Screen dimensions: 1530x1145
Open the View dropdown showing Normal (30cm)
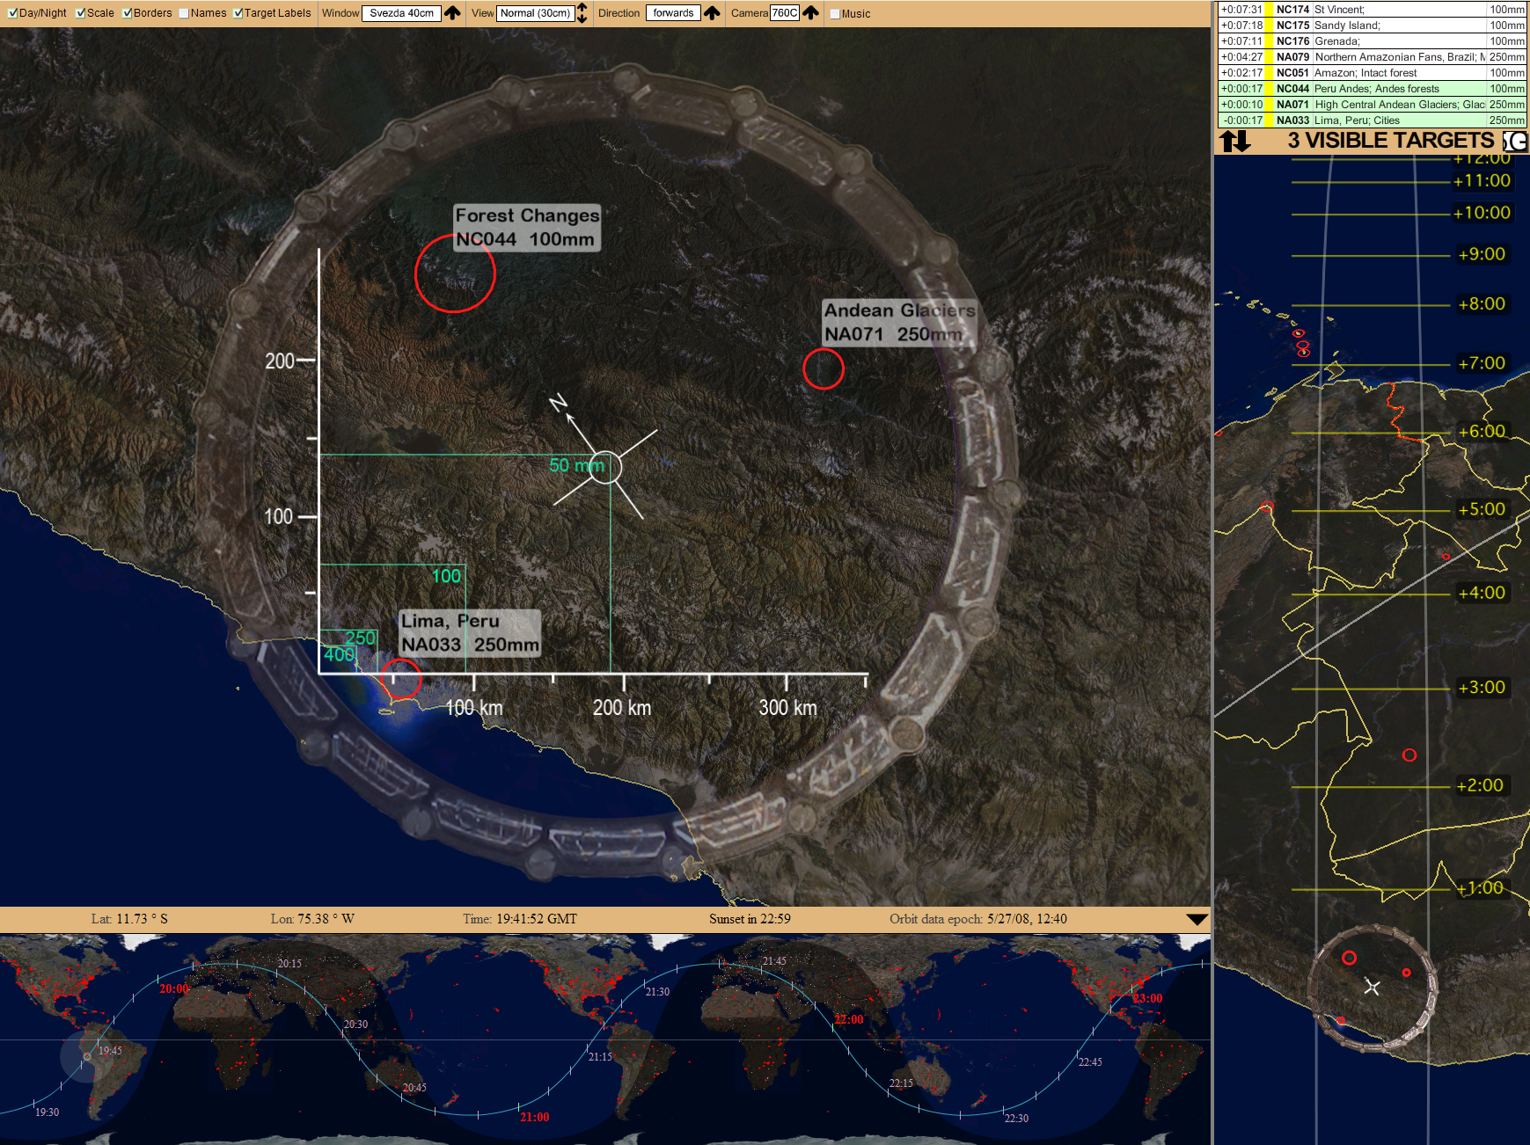tap(535, 13)
